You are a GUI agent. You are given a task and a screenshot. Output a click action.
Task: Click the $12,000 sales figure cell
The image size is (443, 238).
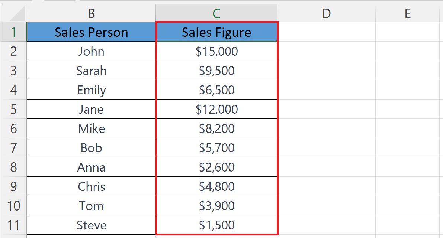click(x=216, y=109)
